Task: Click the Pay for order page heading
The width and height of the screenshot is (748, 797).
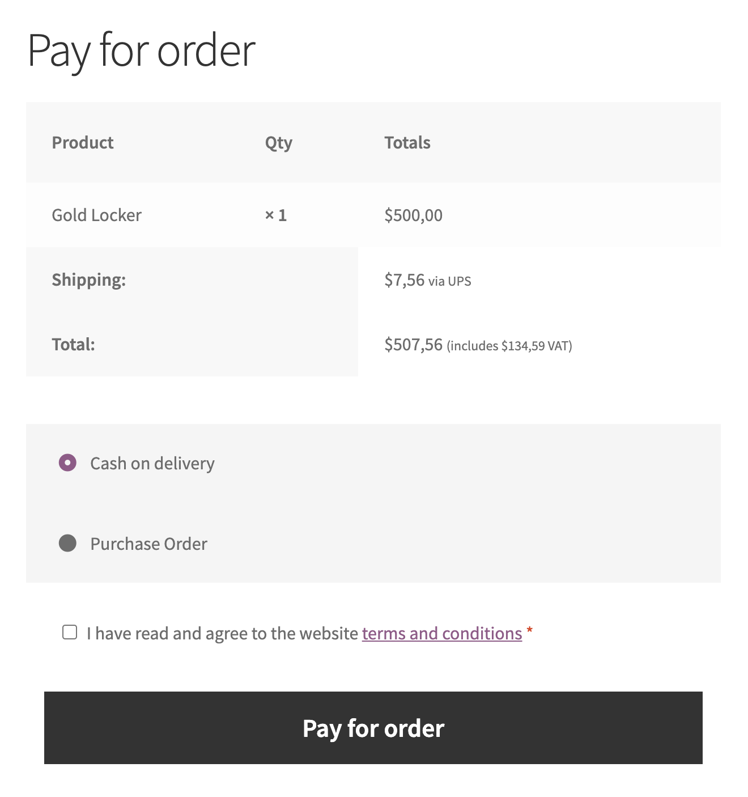Action: coord(141,51)
